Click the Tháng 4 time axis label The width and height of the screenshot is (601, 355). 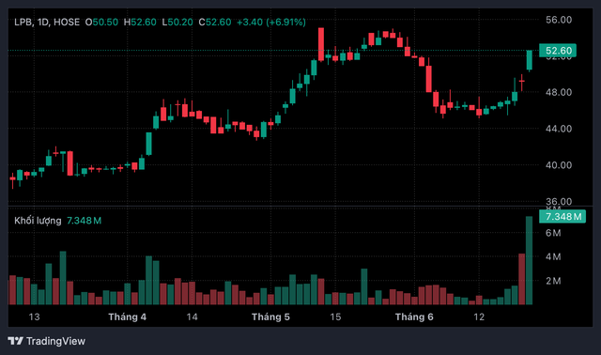128,317
